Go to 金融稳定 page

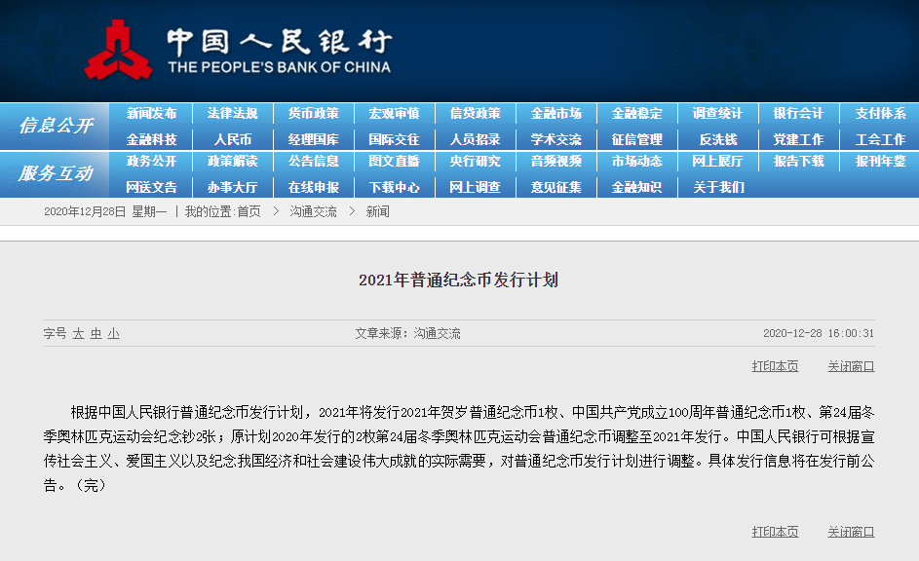coord(636,114)
